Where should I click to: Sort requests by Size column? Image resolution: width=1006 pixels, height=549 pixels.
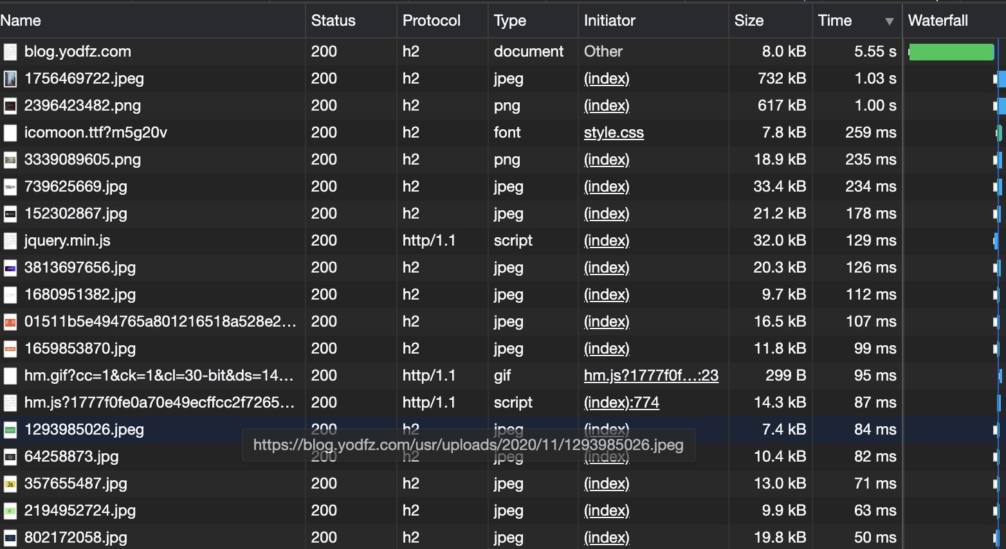[771, 21]
